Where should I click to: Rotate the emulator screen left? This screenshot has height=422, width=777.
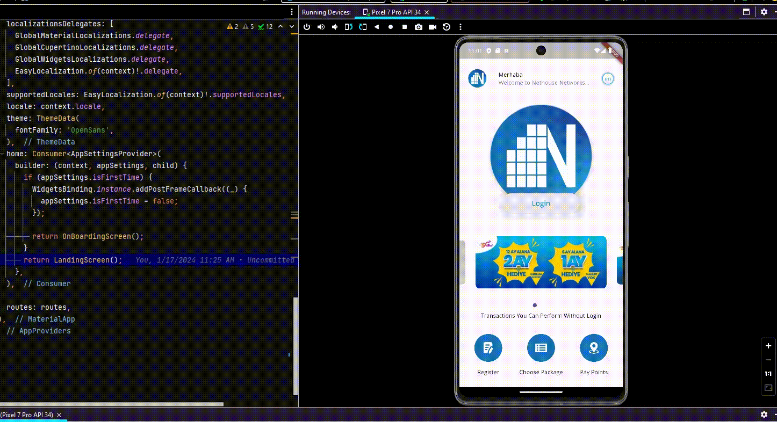point(348,27)
